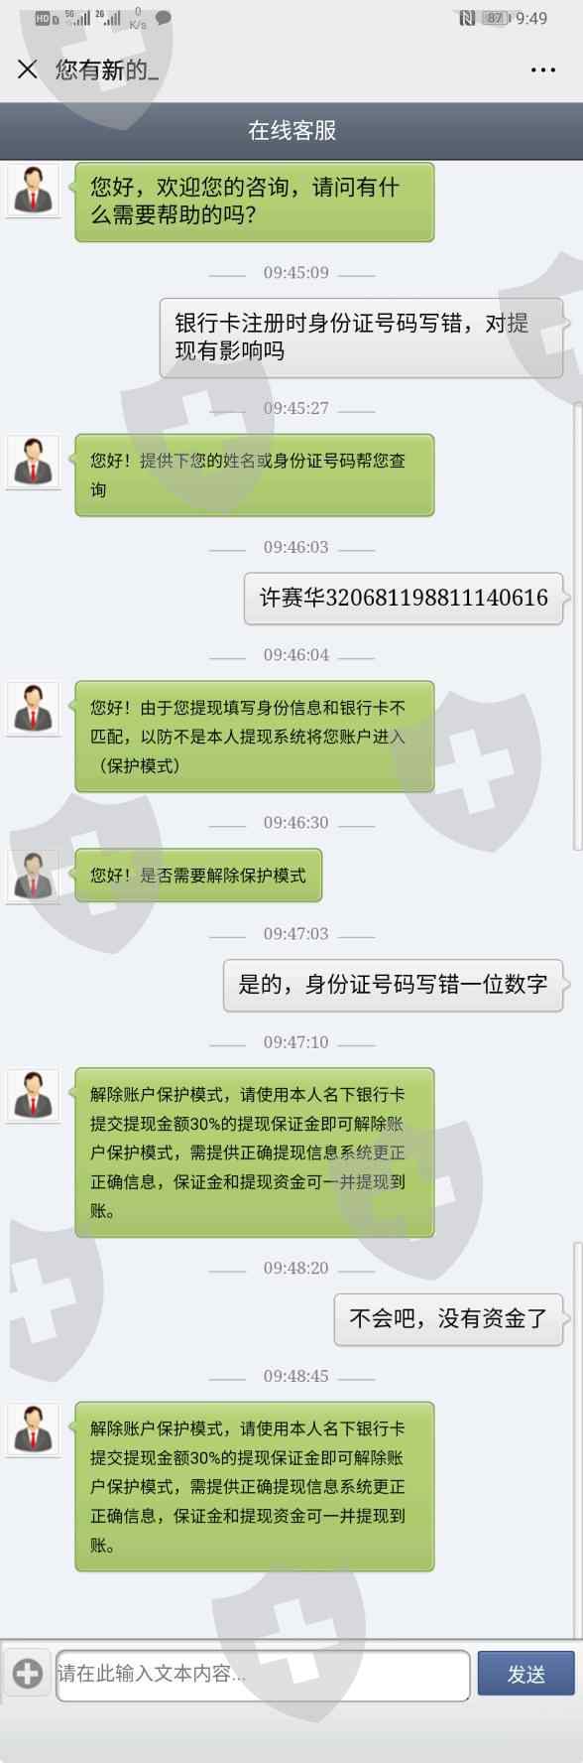Image resolution: width=583 pixels, height=1763 pixels.
Task: Tap the agent reply about 保护模式 mismatch
Action: click(255, 737)
